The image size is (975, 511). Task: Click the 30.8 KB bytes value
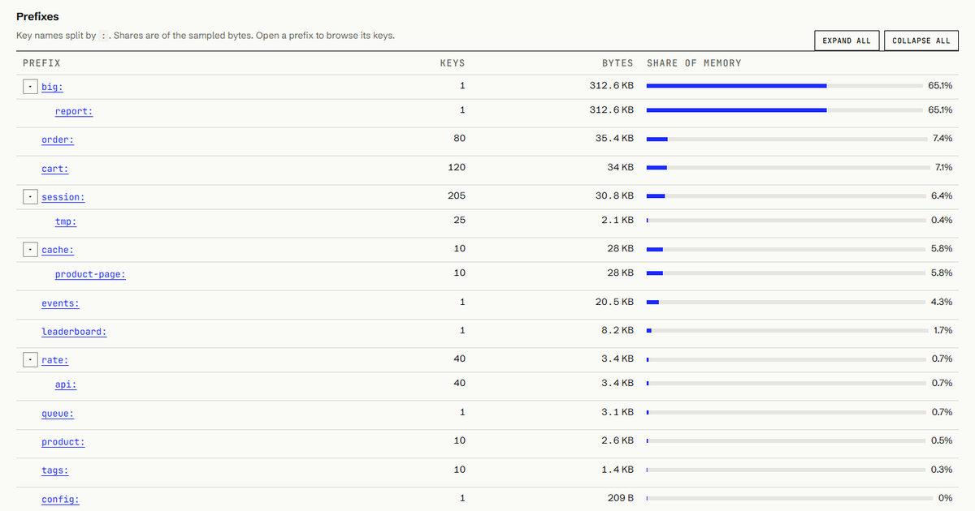[614, 196]
